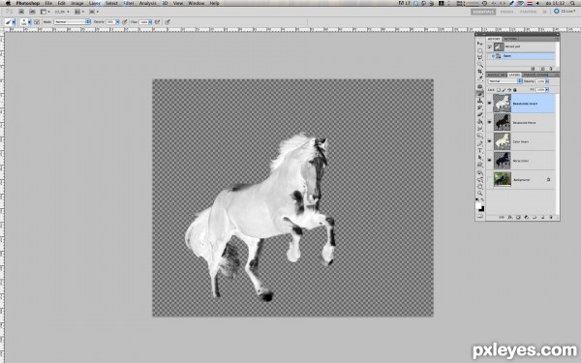Screen dimensions: 581x363
Task: Click the background color swatch
Action: click(x=482, y=210)
